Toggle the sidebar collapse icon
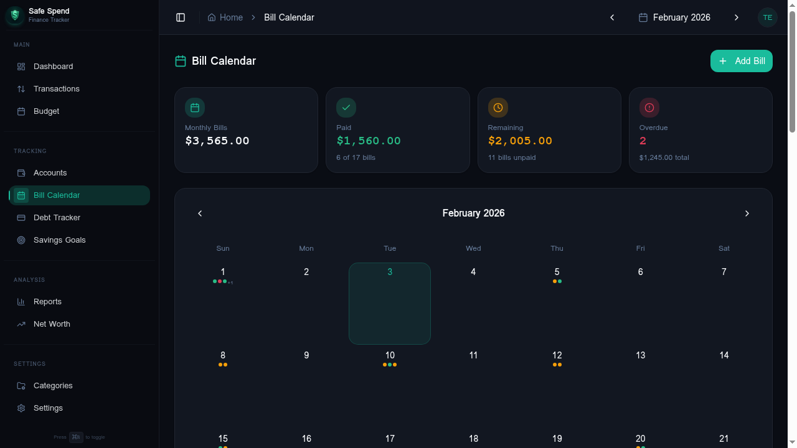 pyautogui.click(x=181, y=17)
